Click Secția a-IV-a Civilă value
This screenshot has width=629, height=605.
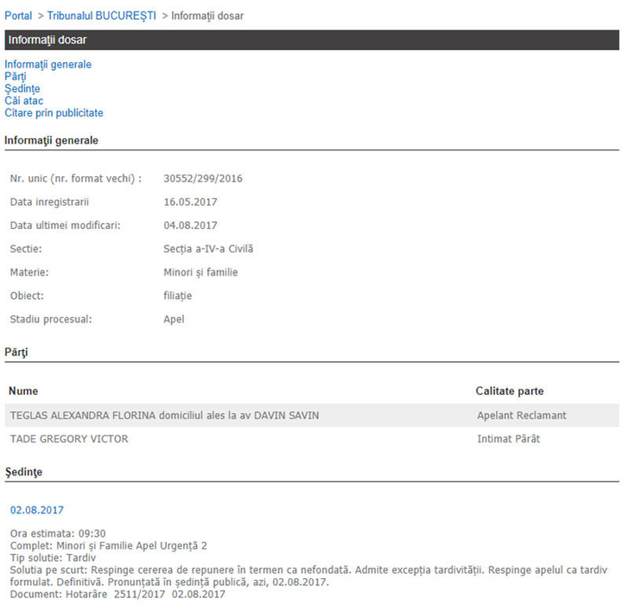pos(208,249)
